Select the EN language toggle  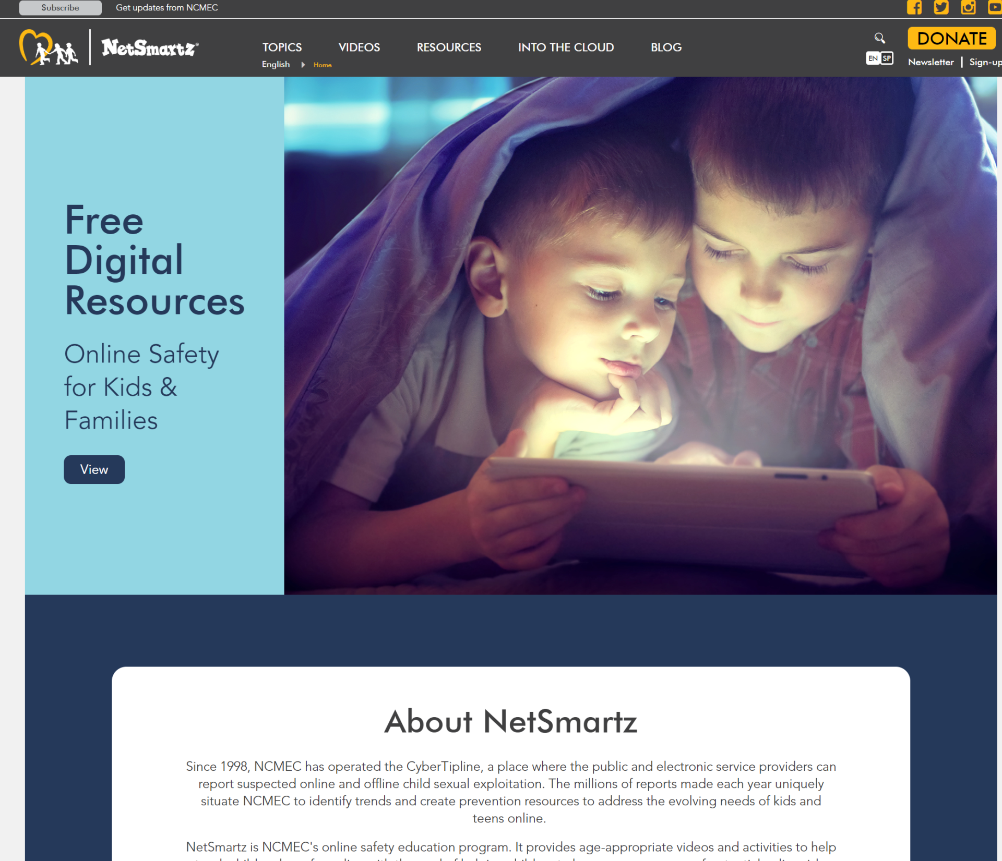[873, 58]
